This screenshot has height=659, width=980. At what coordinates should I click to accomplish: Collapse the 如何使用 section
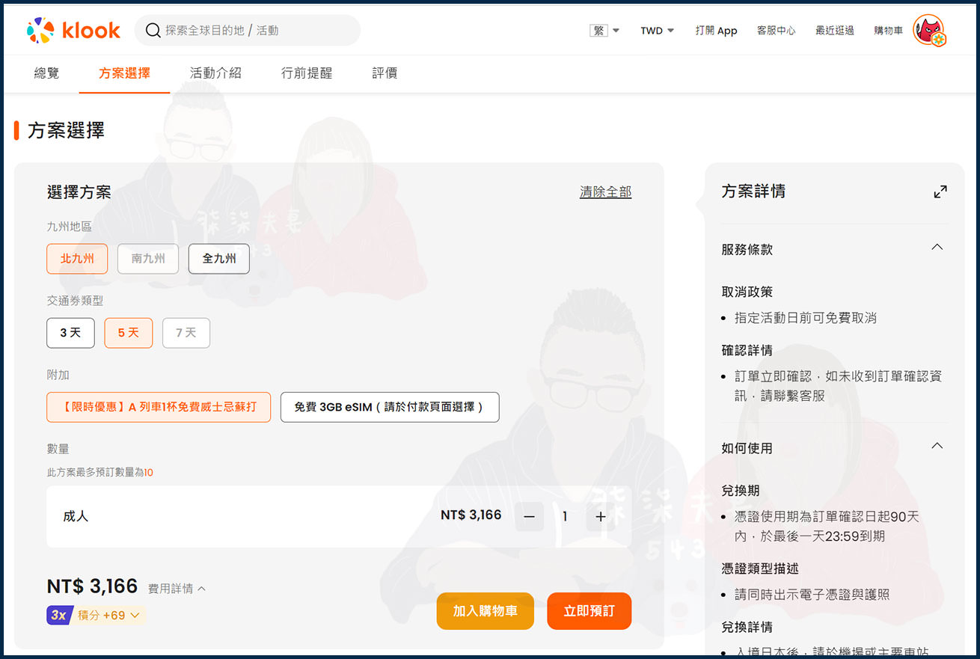937,445
